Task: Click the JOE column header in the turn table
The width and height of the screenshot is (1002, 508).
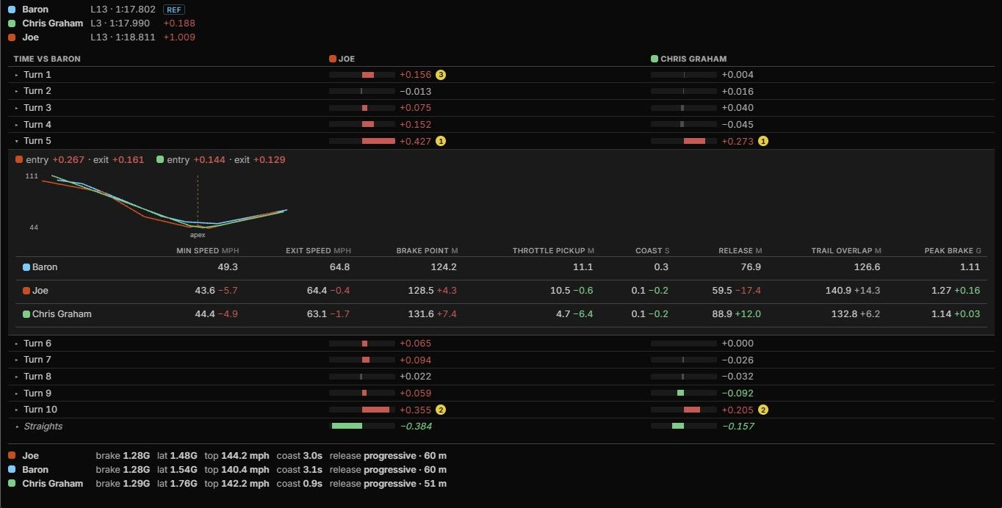Action: [342, 59]
